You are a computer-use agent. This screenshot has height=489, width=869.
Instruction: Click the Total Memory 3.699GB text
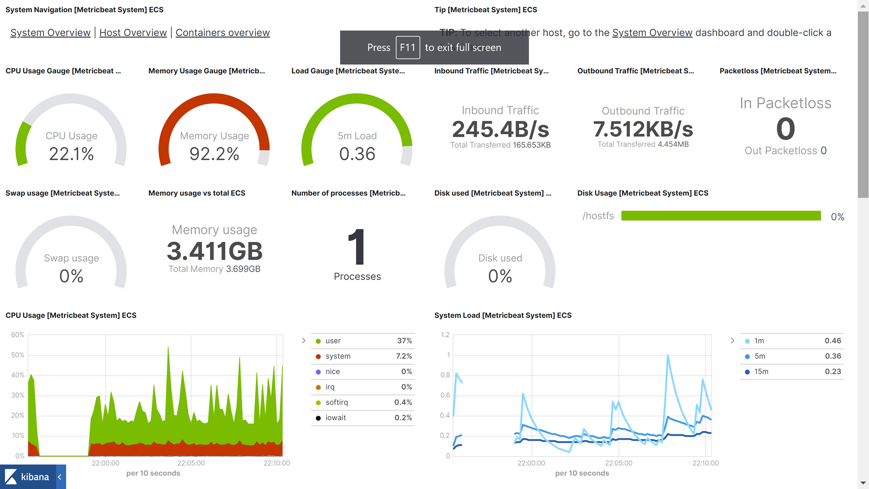point(214,269)
